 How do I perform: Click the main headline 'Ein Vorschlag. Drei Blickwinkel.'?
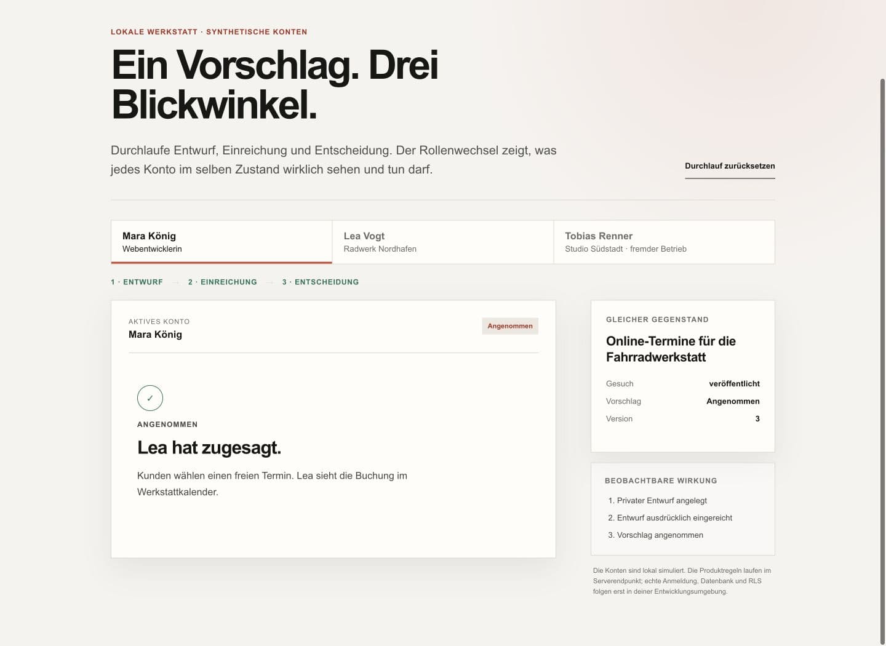click(275, 84)
